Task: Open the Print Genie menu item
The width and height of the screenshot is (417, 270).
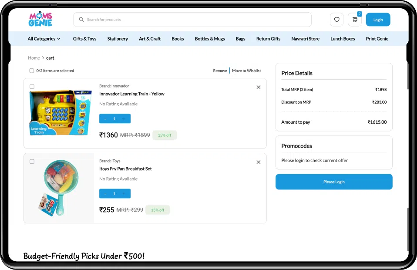Action: 377,38
